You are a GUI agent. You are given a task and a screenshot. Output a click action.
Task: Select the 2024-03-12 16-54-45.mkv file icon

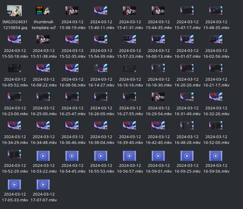(72, 156)
